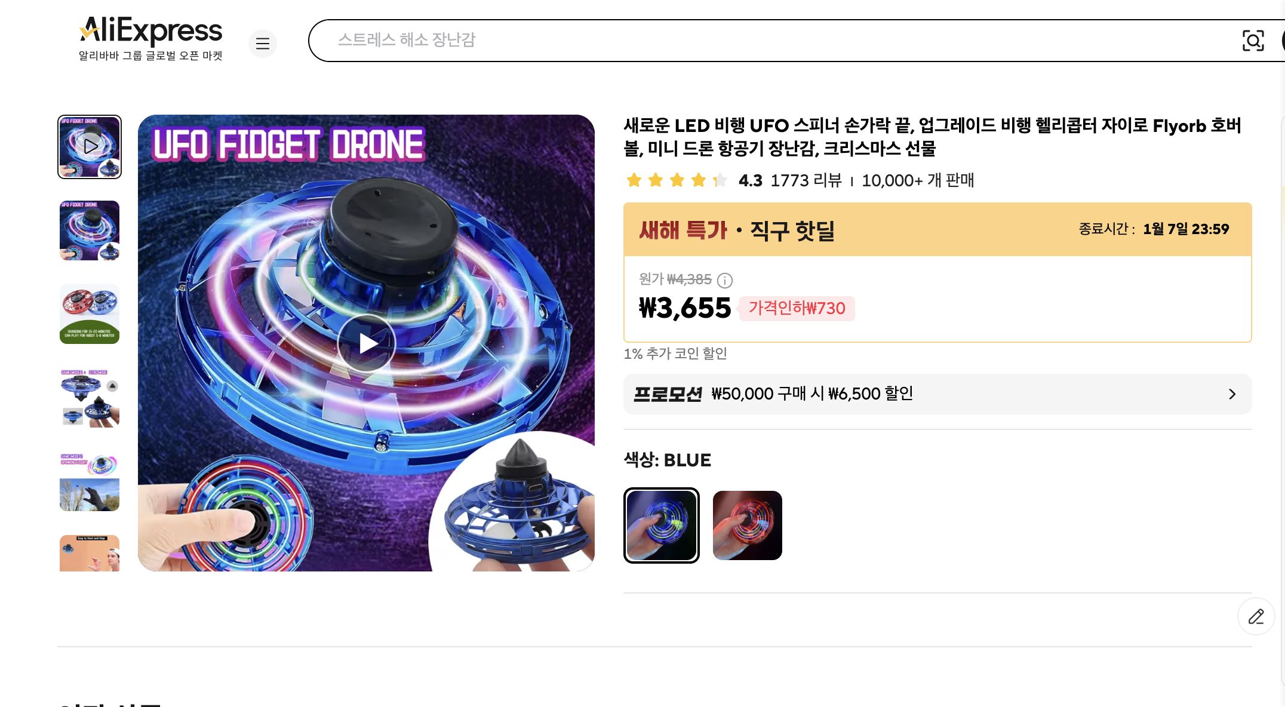The image size is (1285, 707).
Task: Expand the 프로모션 discount details
Action: tap(1232, 394)
